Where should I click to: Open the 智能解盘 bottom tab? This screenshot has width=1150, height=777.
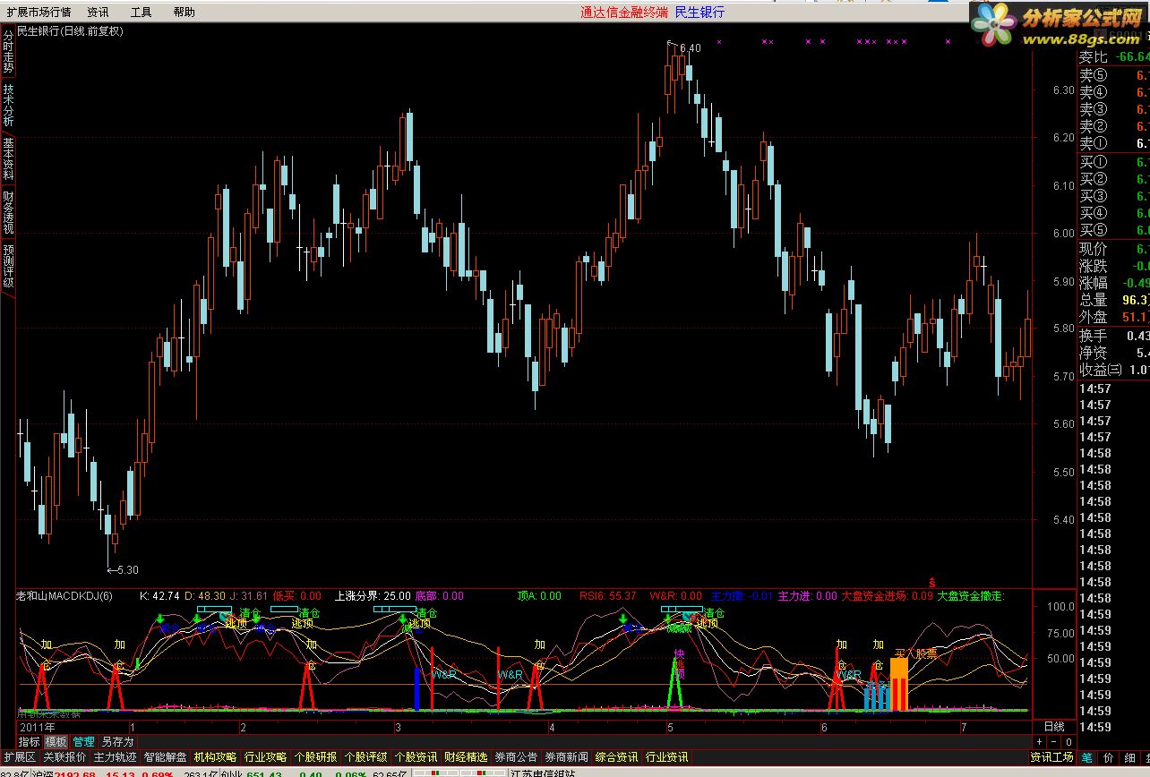pyautogui.click(x=165, y=757)
